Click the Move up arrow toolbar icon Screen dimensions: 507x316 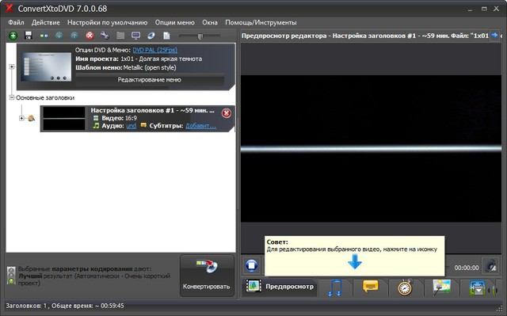coord(74,36)
